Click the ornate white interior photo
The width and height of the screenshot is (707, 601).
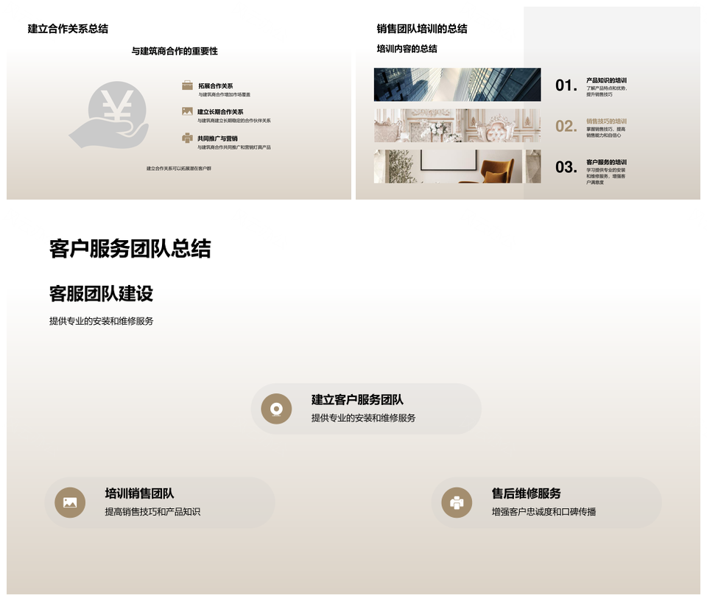[x=457, y=125]
